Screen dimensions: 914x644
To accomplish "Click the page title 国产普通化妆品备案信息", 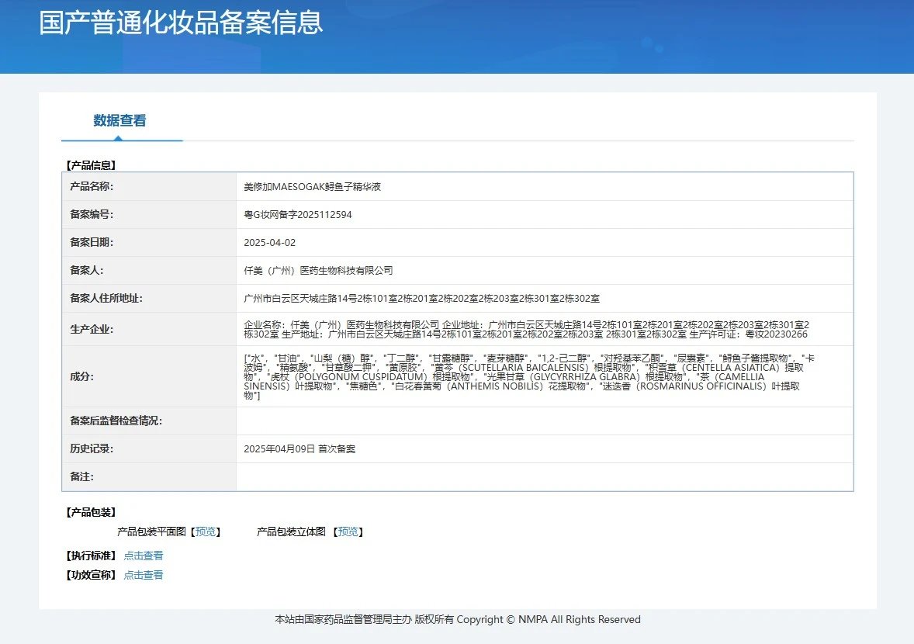I will 181,23.
